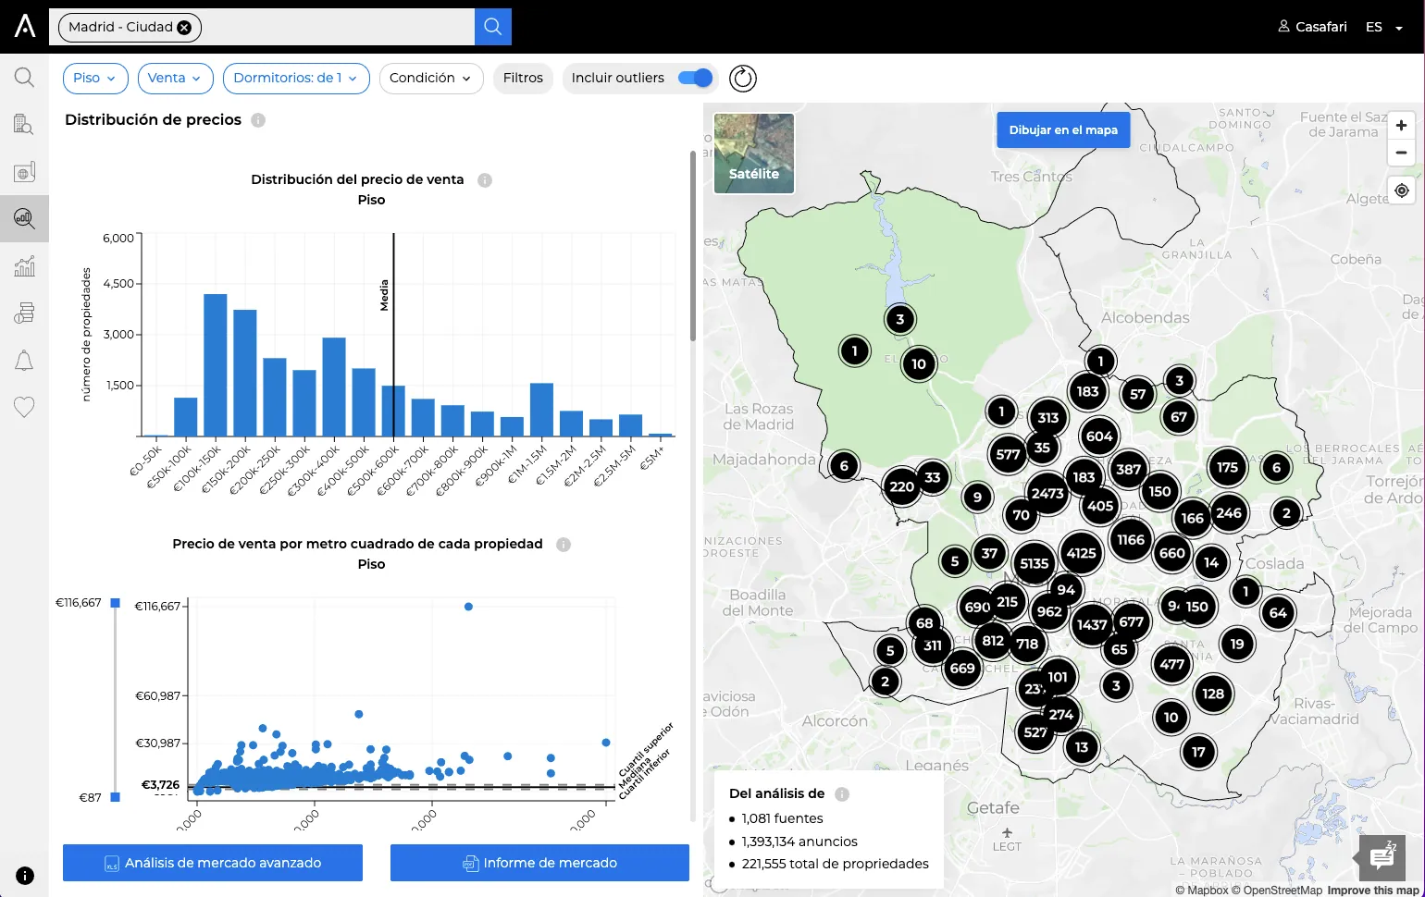Show info for Distribución de precios
The height and width of the screenshot is (897, 1425).
click(x=258, y=120)
